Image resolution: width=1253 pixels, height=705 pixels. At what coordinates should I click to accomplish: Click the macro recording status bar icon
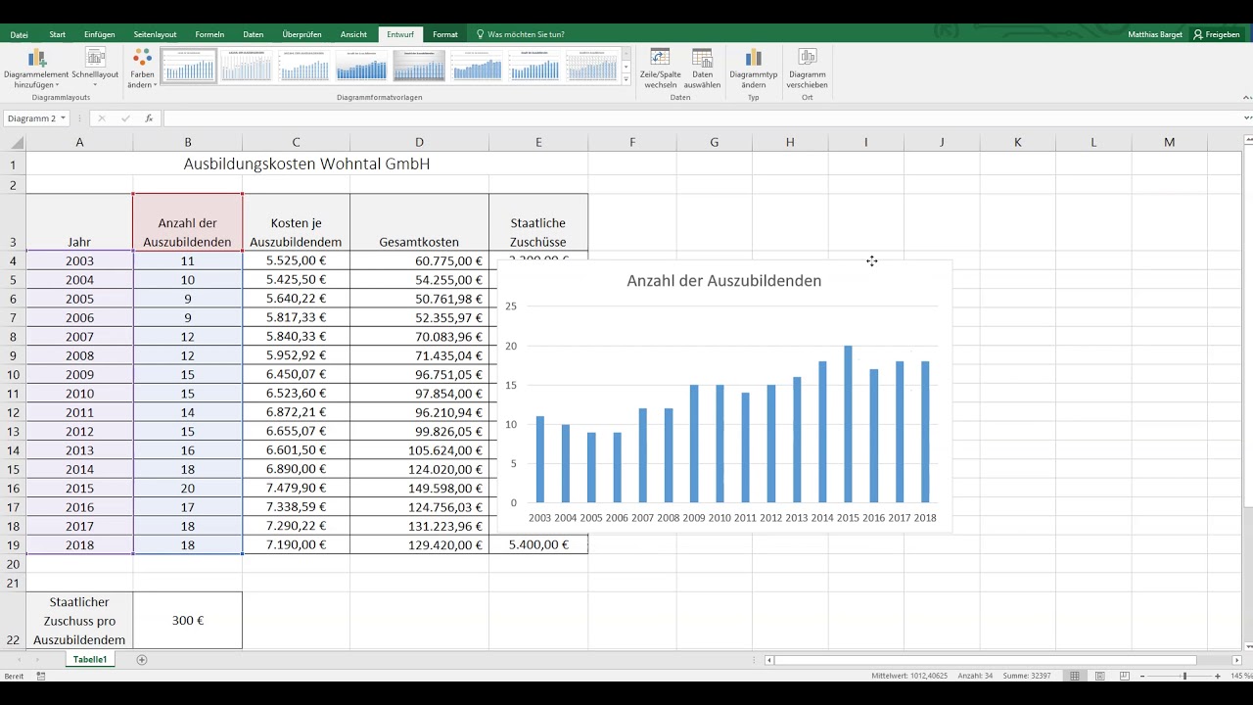(x=41, y=677)
